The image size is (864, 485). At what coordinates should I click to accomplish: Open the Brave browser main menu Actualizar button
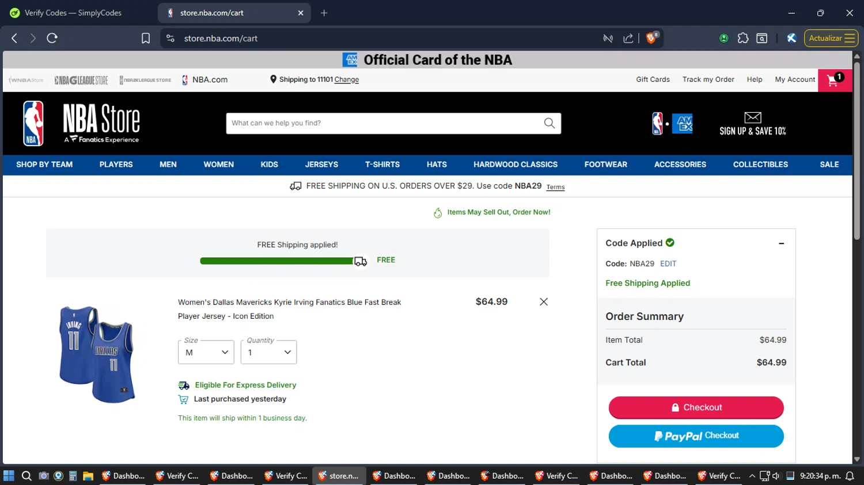(831, 38)
